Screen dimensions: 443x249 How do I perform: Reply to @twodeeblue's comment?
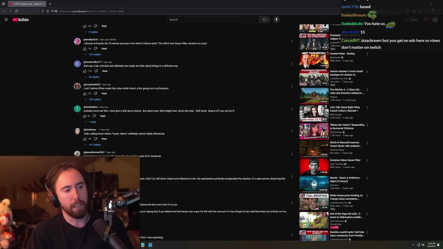pyautogui.click(x=103, y=116)
